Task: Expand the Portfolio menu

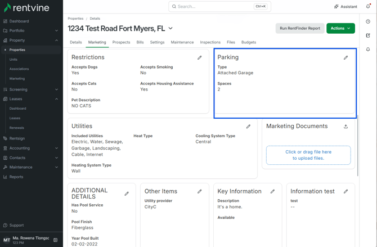Action: tap(56, 31)
